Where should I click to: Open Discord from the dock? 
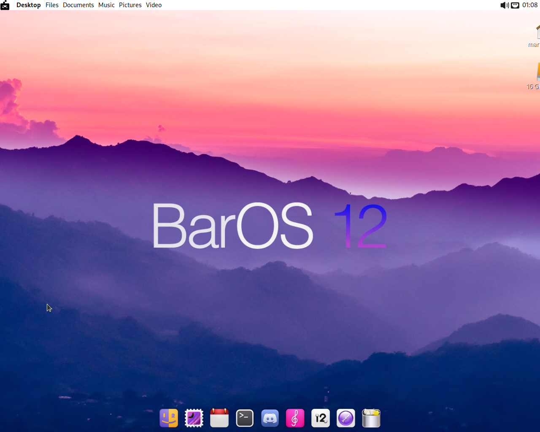[270, 418]
